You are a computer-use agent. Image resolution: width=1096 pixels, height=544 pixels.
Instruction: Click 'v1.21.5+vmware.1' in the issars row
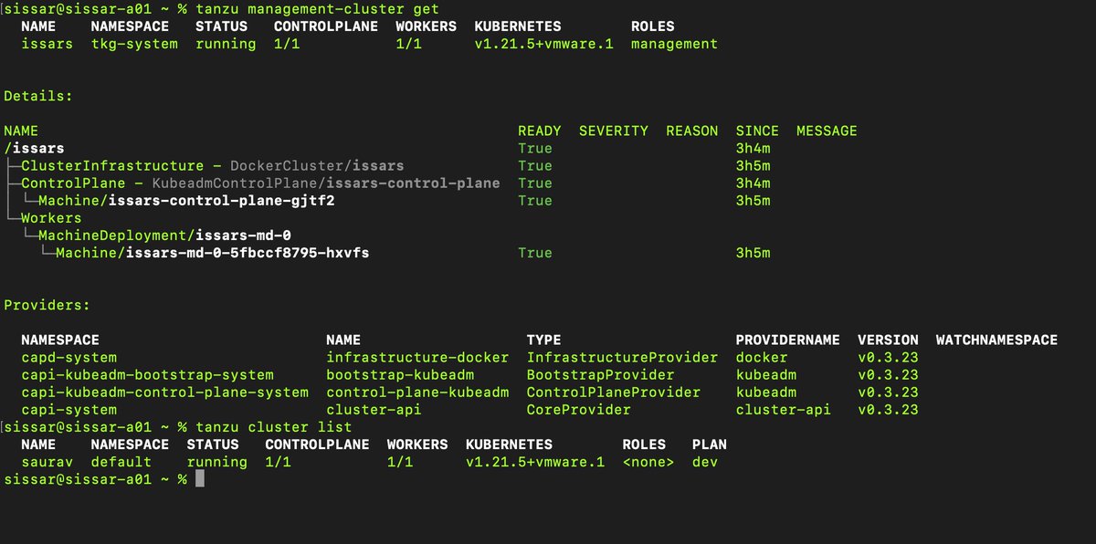click(x=544, y=44)
